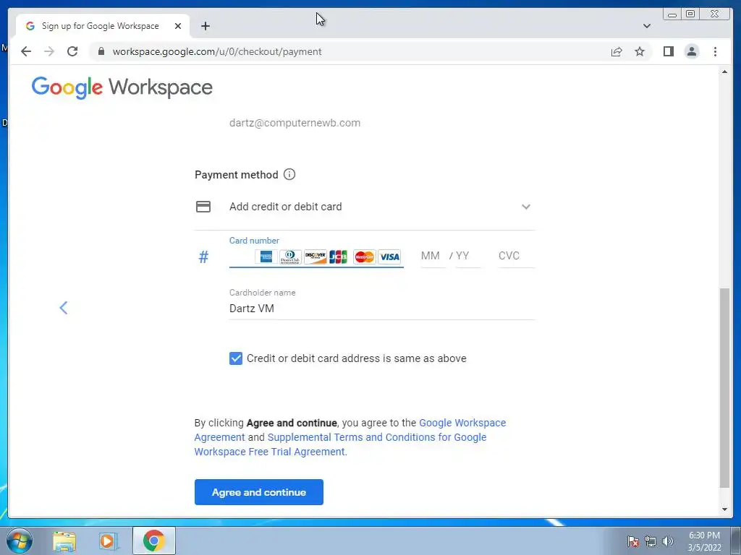
Task: Click the dartz@computernewb.com email text
Action: coord(295,123)
